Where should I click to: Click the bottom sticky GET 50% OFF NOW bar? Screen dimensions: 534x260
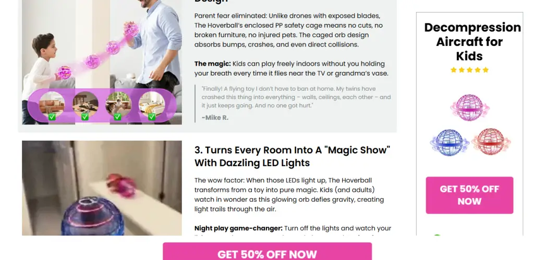pyautogui.click(x=268, y=252)
